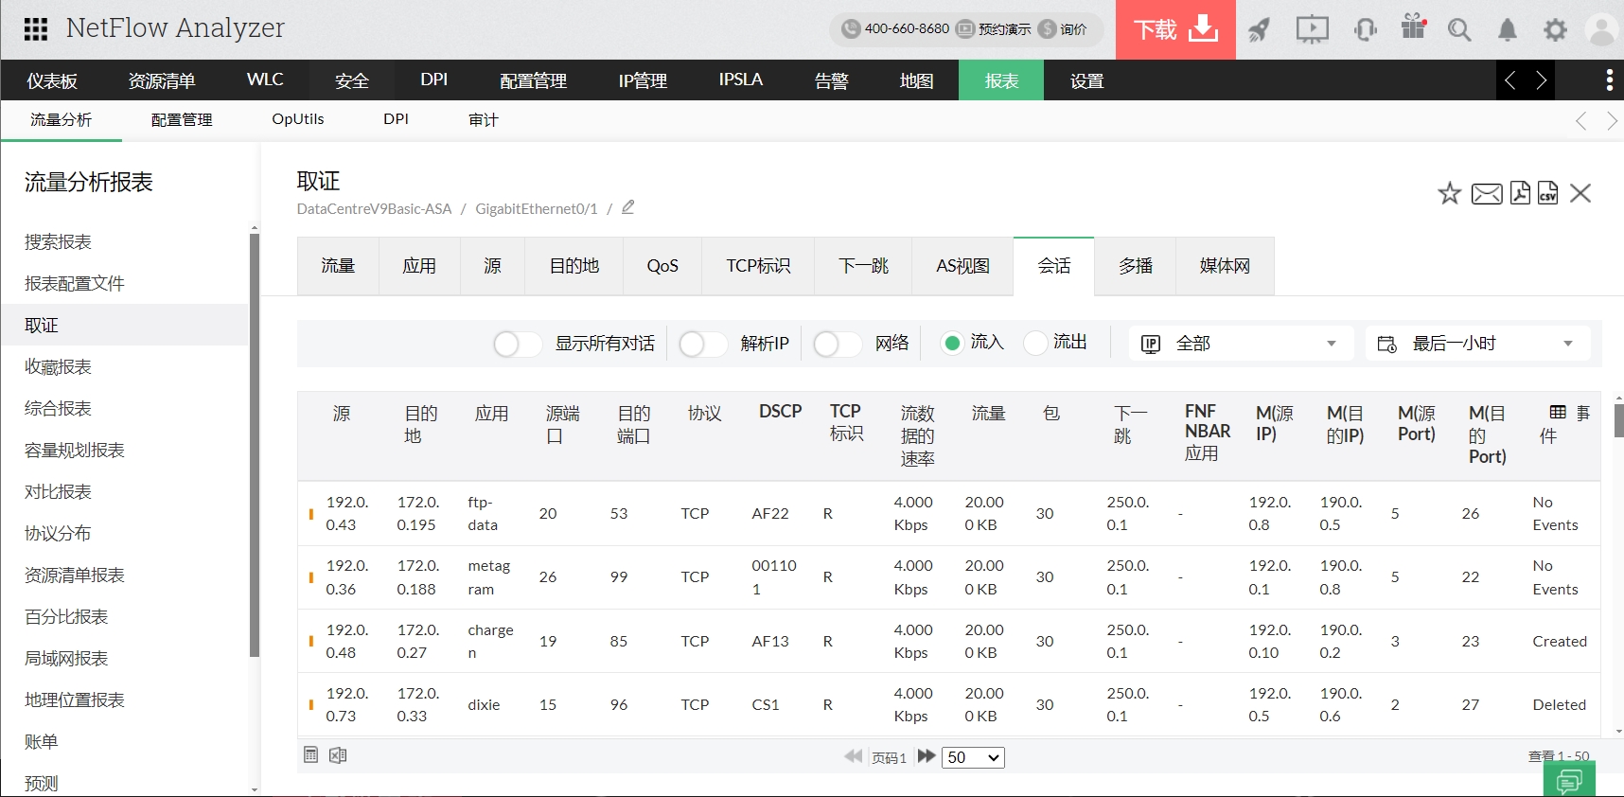Open the apps grid launcher icon
The height and width of the screenshot is (797, 1624).
tap(36, 29)
